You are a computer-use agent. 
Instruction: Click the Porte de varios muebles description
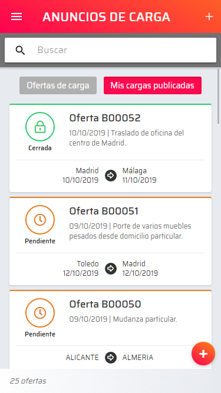click(130, 231)
